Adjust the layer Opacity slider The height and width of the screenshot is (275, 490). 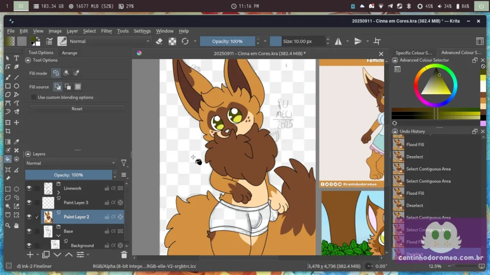pyautogui.click(x=68, y=175)
